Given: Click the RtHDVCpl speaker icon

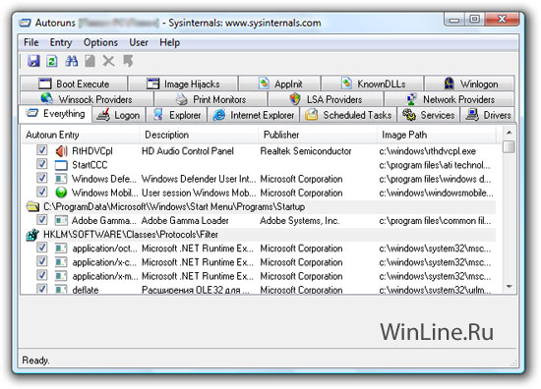Looking at the screenshot, I should pos(61,151).
